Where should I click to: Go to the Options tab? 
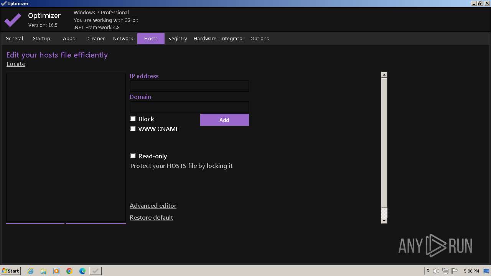coord(260,38)
